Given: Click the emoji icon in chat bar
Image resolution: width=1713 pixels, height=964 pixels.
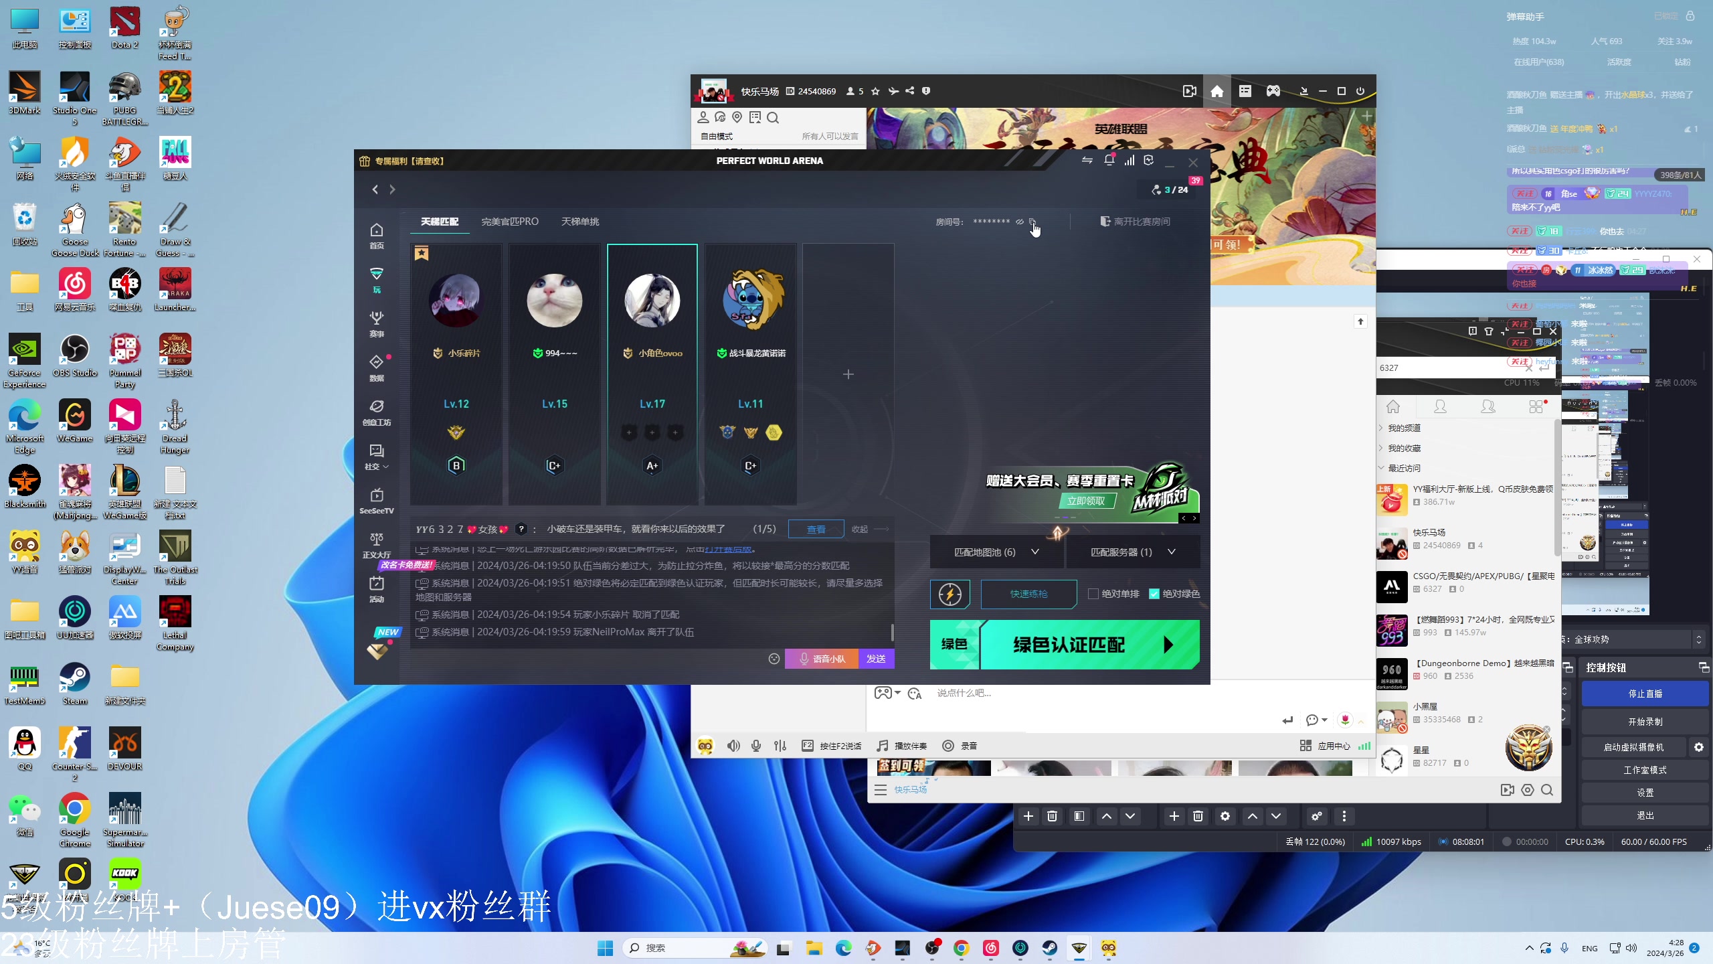Looking at the screenshot, I should coord(774,659).
